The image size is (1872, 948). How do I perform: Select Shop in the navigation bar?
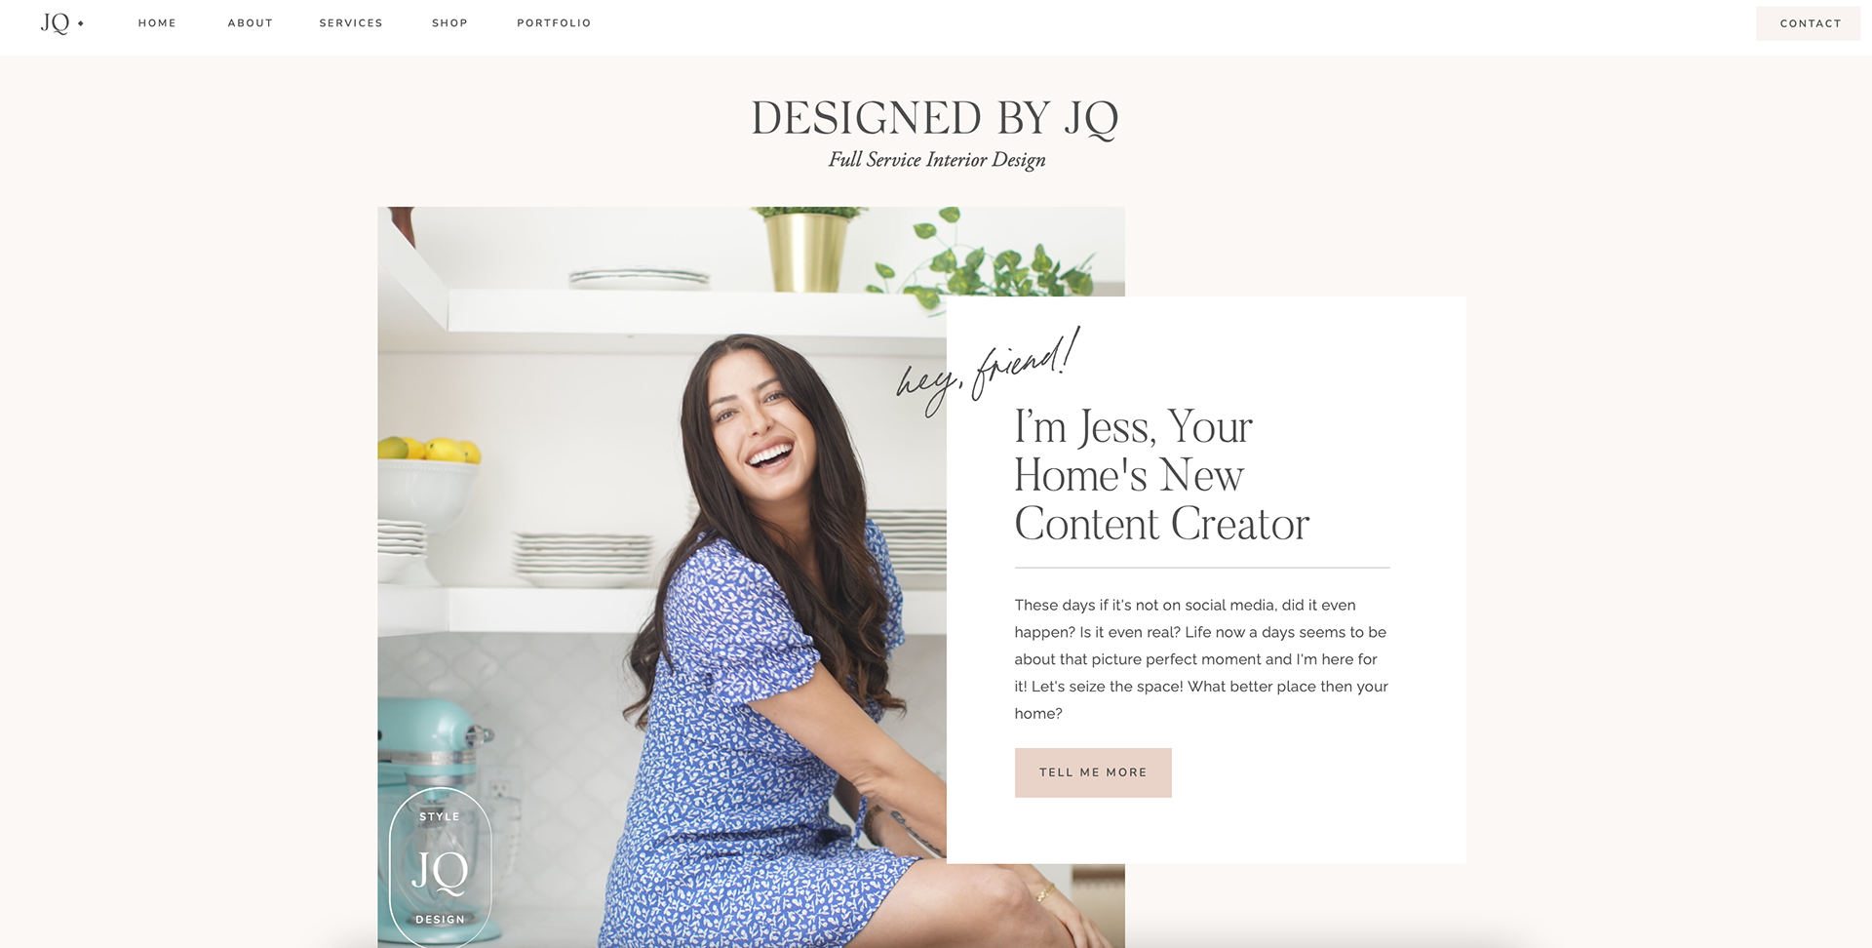point(449,23)
